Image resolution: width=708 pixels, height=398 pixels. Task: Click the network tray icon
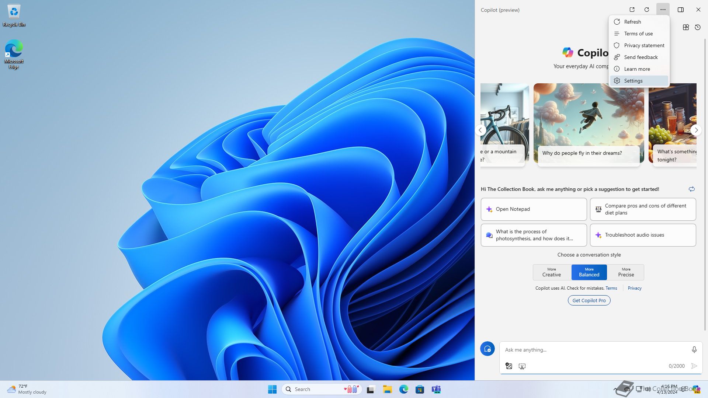[x=639, y=389]
